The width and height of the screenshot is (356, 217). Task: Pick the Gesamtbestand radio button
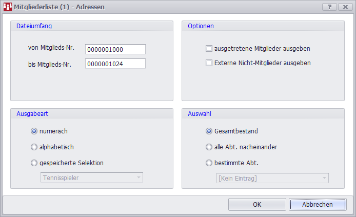pyautogui.click(x=209, y=131)
